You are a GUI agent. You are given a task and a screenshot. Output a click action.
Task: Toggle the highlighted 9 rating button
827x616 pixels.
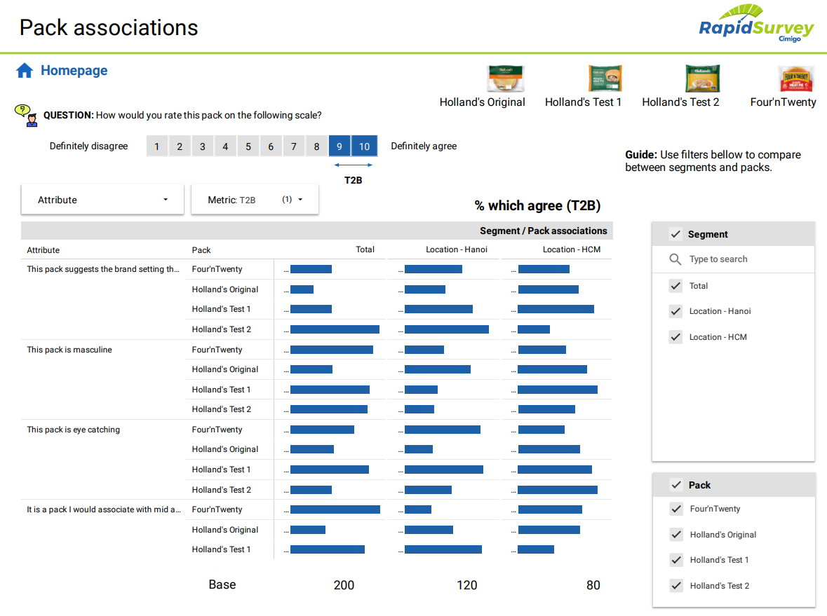pyautogui.click(x=339, y=146)
